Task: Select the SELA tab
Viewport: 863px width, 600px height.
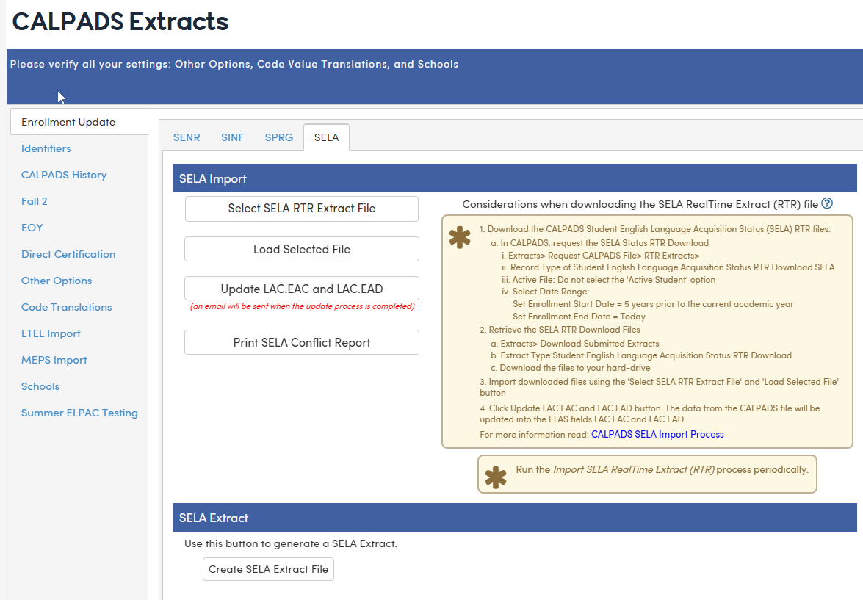Action: (x=326, y=137)
